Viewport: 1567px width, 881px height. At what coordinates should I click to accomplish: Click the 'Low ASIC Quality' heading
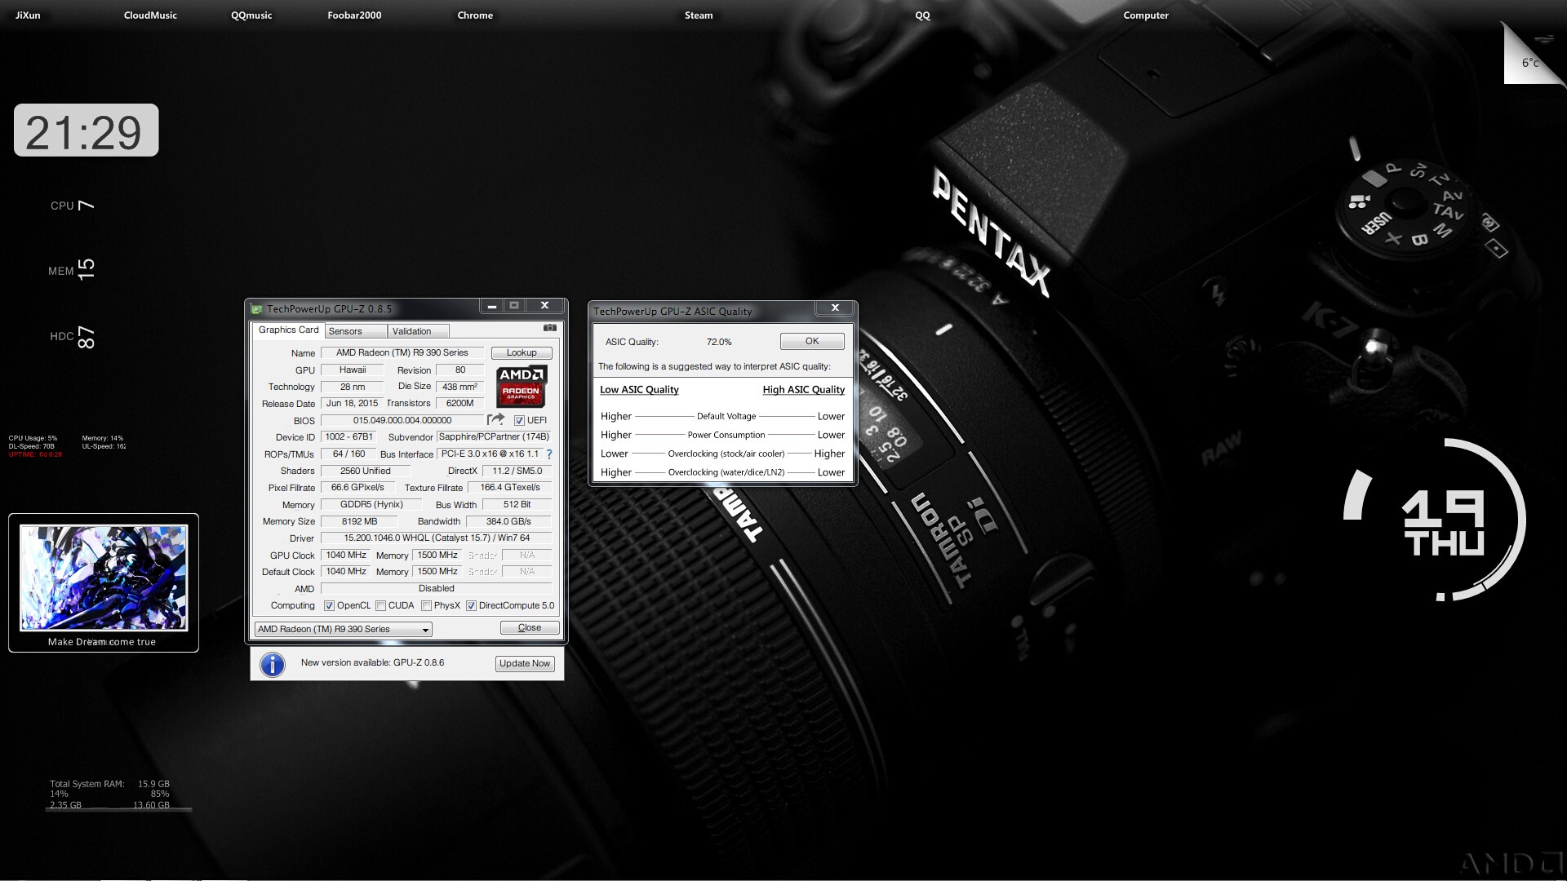[x=639, y=390]
